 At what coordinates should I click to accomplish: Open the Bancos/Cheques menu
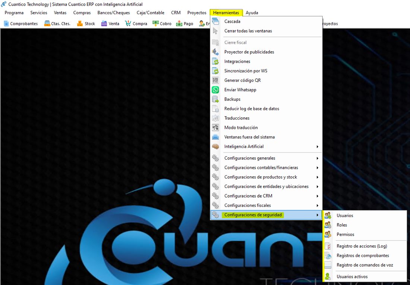click(x=113, y=13)
